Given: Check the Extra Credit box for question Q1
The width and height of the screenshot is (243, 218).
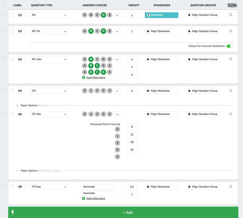Looking at the screenshot, I should pyautogui.click(x=230, y=14).
